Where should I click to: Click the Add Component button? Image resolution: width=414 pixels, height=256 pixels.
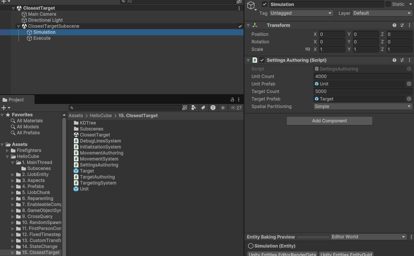pyautogui.click(x=329, y=121)
